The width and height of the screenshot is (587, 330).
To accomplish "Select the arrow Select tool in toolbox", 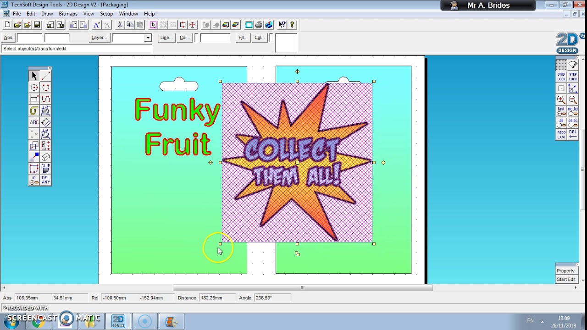I will [34, 76].
